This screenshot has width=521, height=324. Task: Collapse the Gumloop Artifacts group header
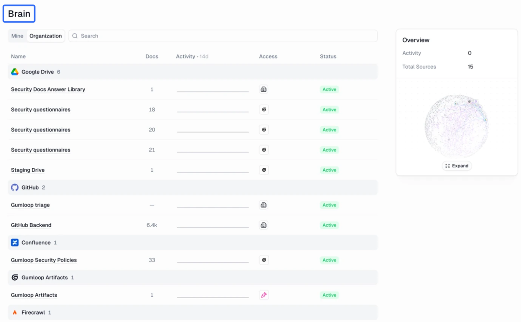[x=193, y=277]
